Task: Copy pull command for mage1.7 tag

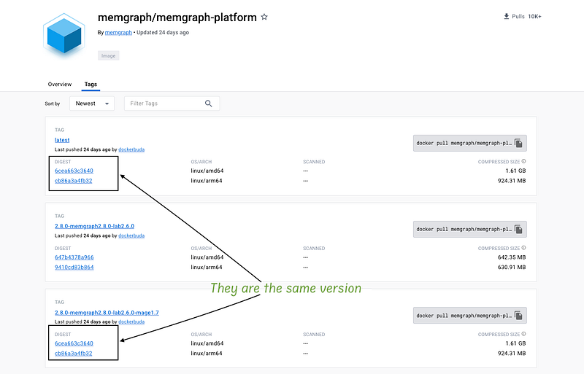Action: (x=518, y=316)
